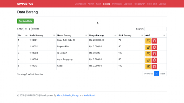The height and width of the screenshot is (103, 184).
Task: Edit the Kuaci item
Action: (x=148, y=67)
